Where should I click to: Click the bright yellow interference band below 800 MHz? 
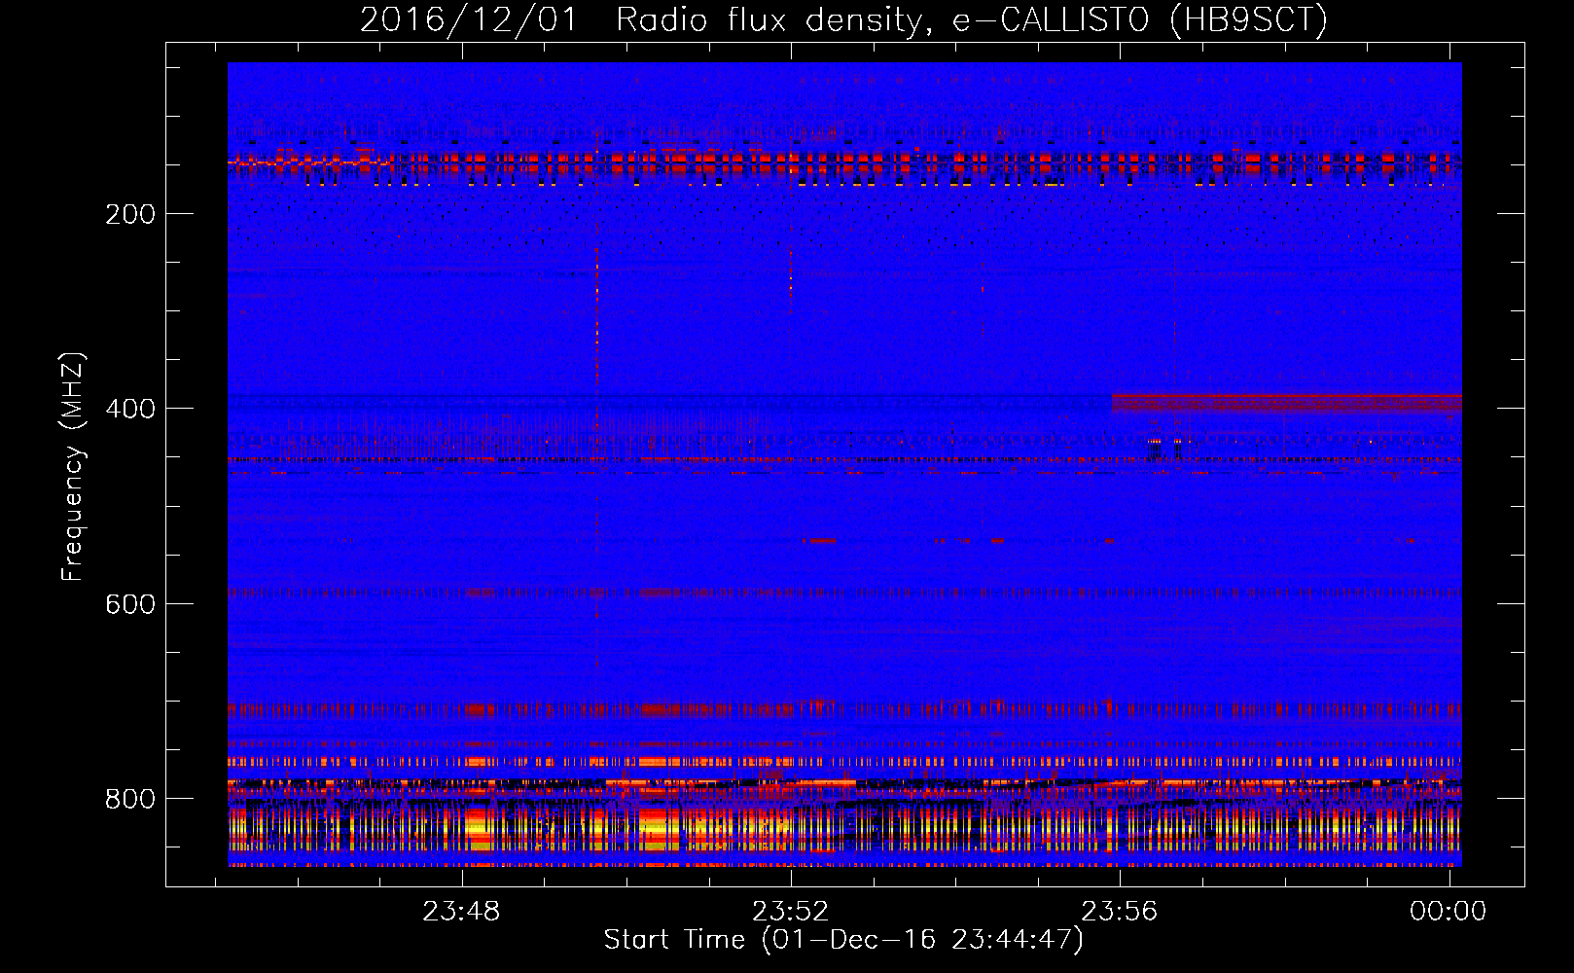[844, 829]
